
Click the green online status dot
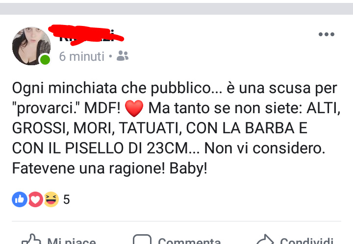(45, 60)
